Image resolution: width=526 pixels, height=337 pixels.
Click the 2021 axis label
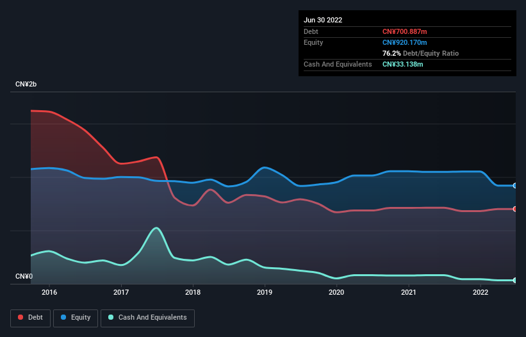pos(409,292)
